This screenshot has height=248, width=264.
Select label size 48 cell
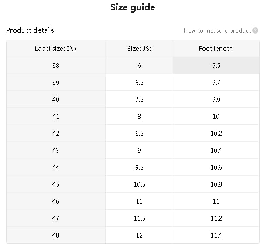[x=55, y=235]
